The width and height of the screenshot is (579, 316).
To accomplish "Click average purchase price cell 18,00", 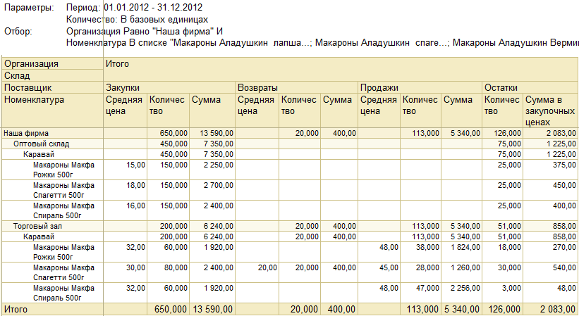I will (126, 190).
